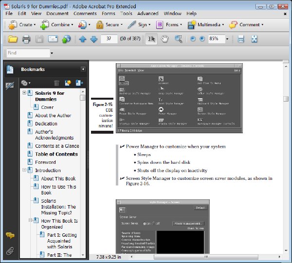292x263 pixels.
Task: Open the zoom percentage dropdown
Action: coord(227,39)
